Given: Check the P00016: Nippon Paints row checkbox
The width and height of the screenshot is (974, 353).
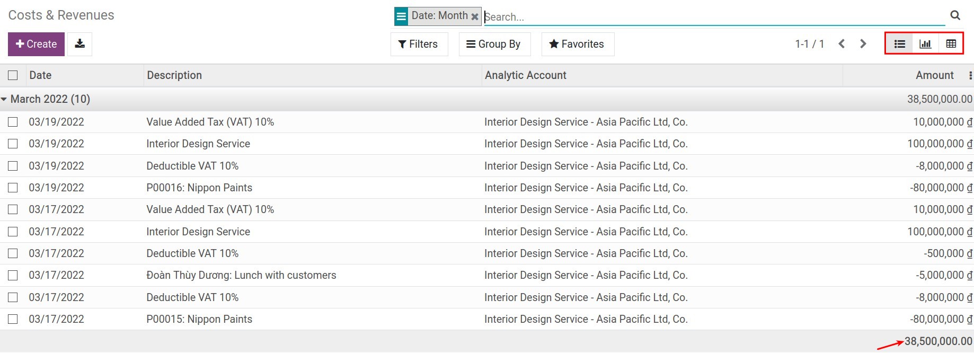Looking at the screenshot, I should click(x=13, y=188).
